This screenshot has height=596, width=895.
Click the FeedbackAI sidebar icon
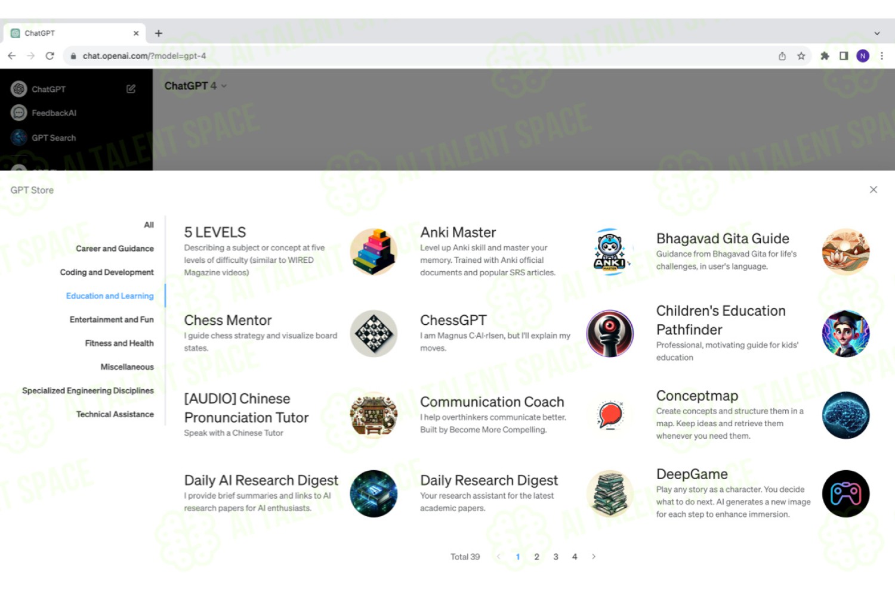[19, 113]
